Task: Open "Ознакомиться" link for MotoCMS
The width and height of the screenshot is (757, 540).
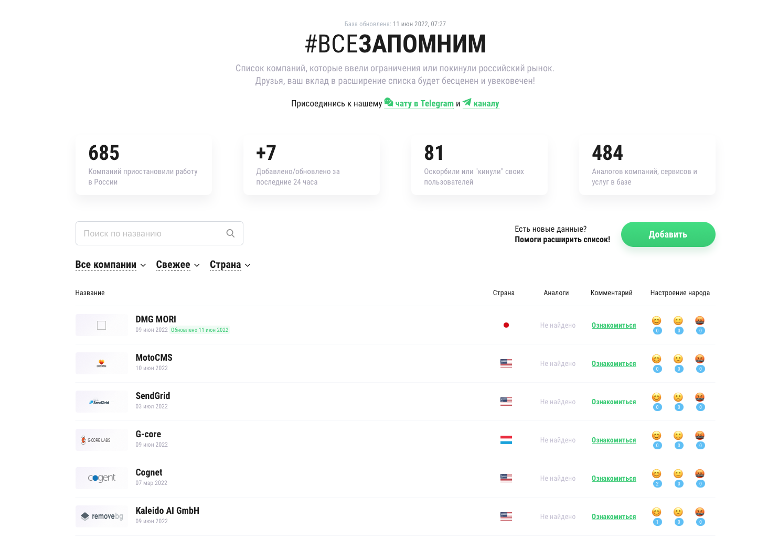Action: point(613,363)
